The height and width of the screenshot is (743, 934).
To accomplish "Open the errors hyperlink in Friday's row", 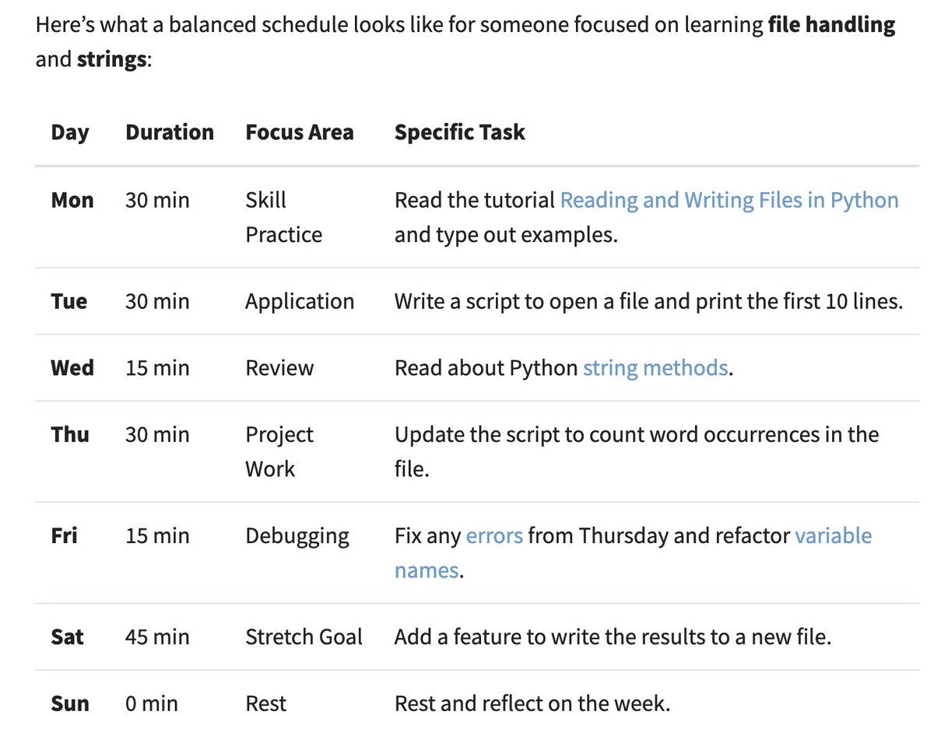I will click(493, 535).
